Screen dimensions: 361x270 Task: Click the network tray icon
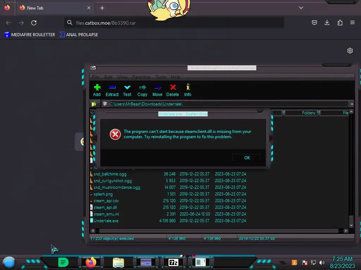313,262
